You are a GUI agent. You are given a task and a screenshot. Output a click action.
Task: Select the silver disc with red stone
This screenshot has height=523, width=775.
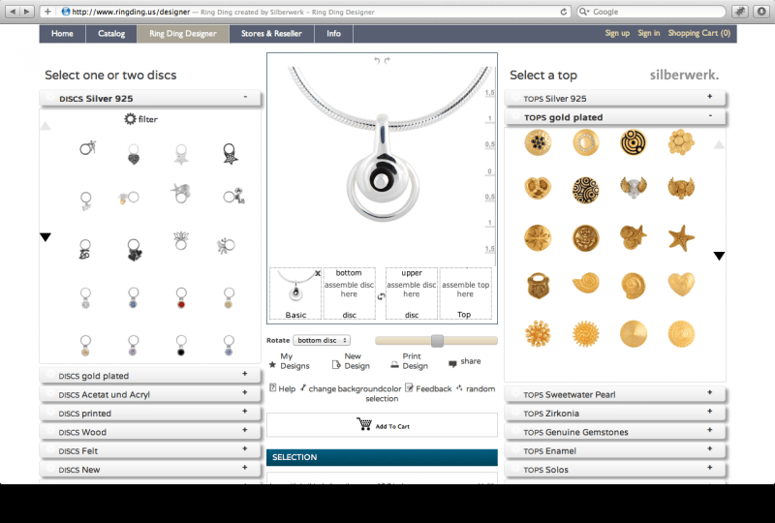coord(181,298)
